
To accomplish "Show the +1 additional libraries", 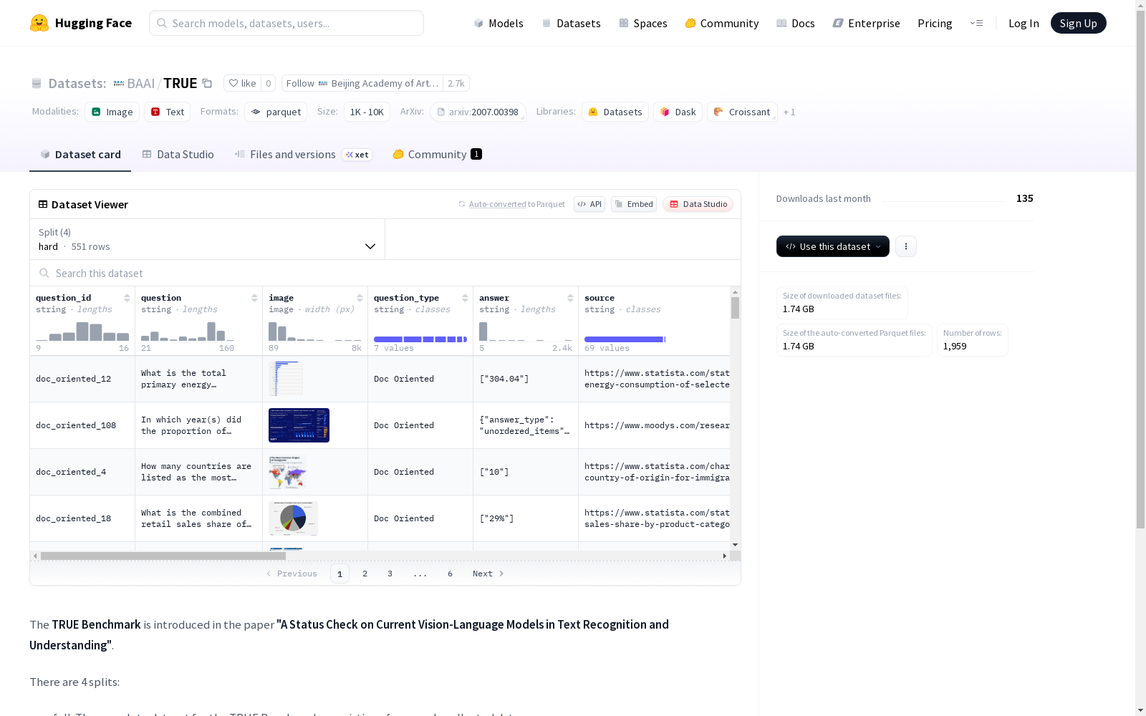I will 789,112.
